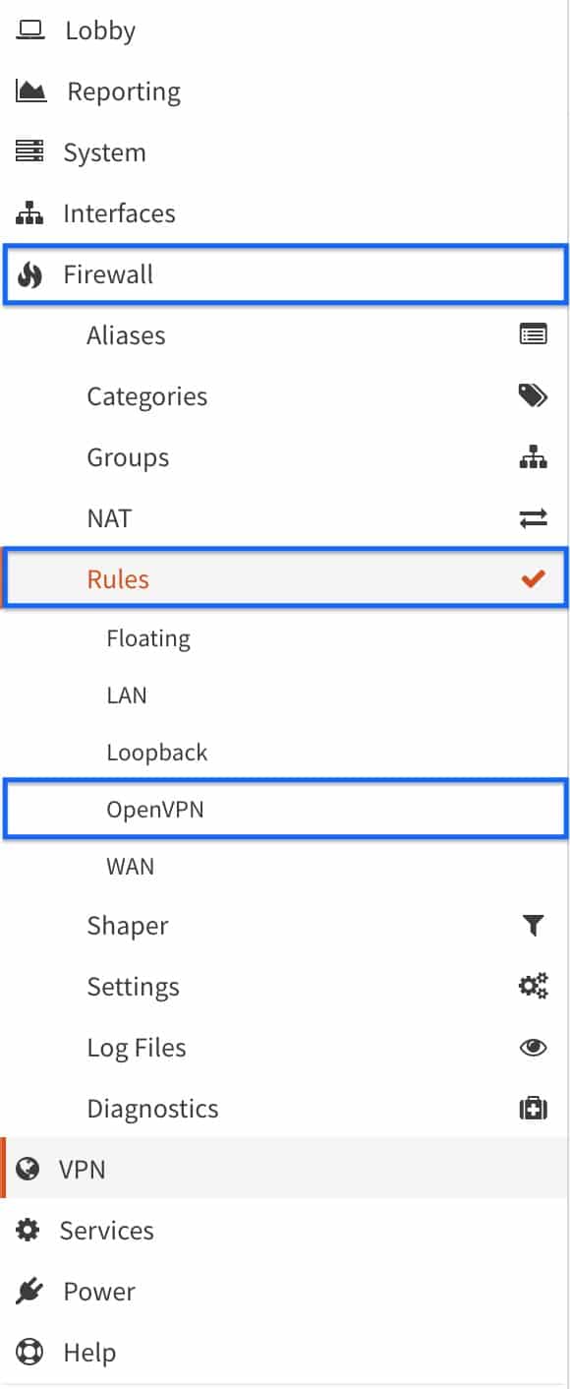
Task: Click the tag icon next to Categories
Action: pos(533,395)
